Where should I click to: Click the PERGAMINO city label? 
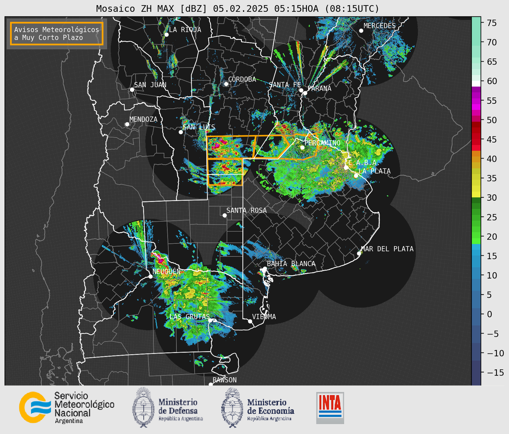click(x=323, y=143)
